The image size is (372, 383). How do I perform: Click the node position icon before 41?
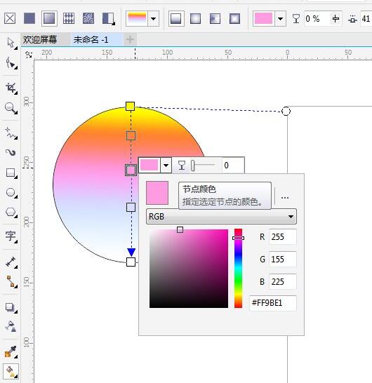tap(352, 19)
